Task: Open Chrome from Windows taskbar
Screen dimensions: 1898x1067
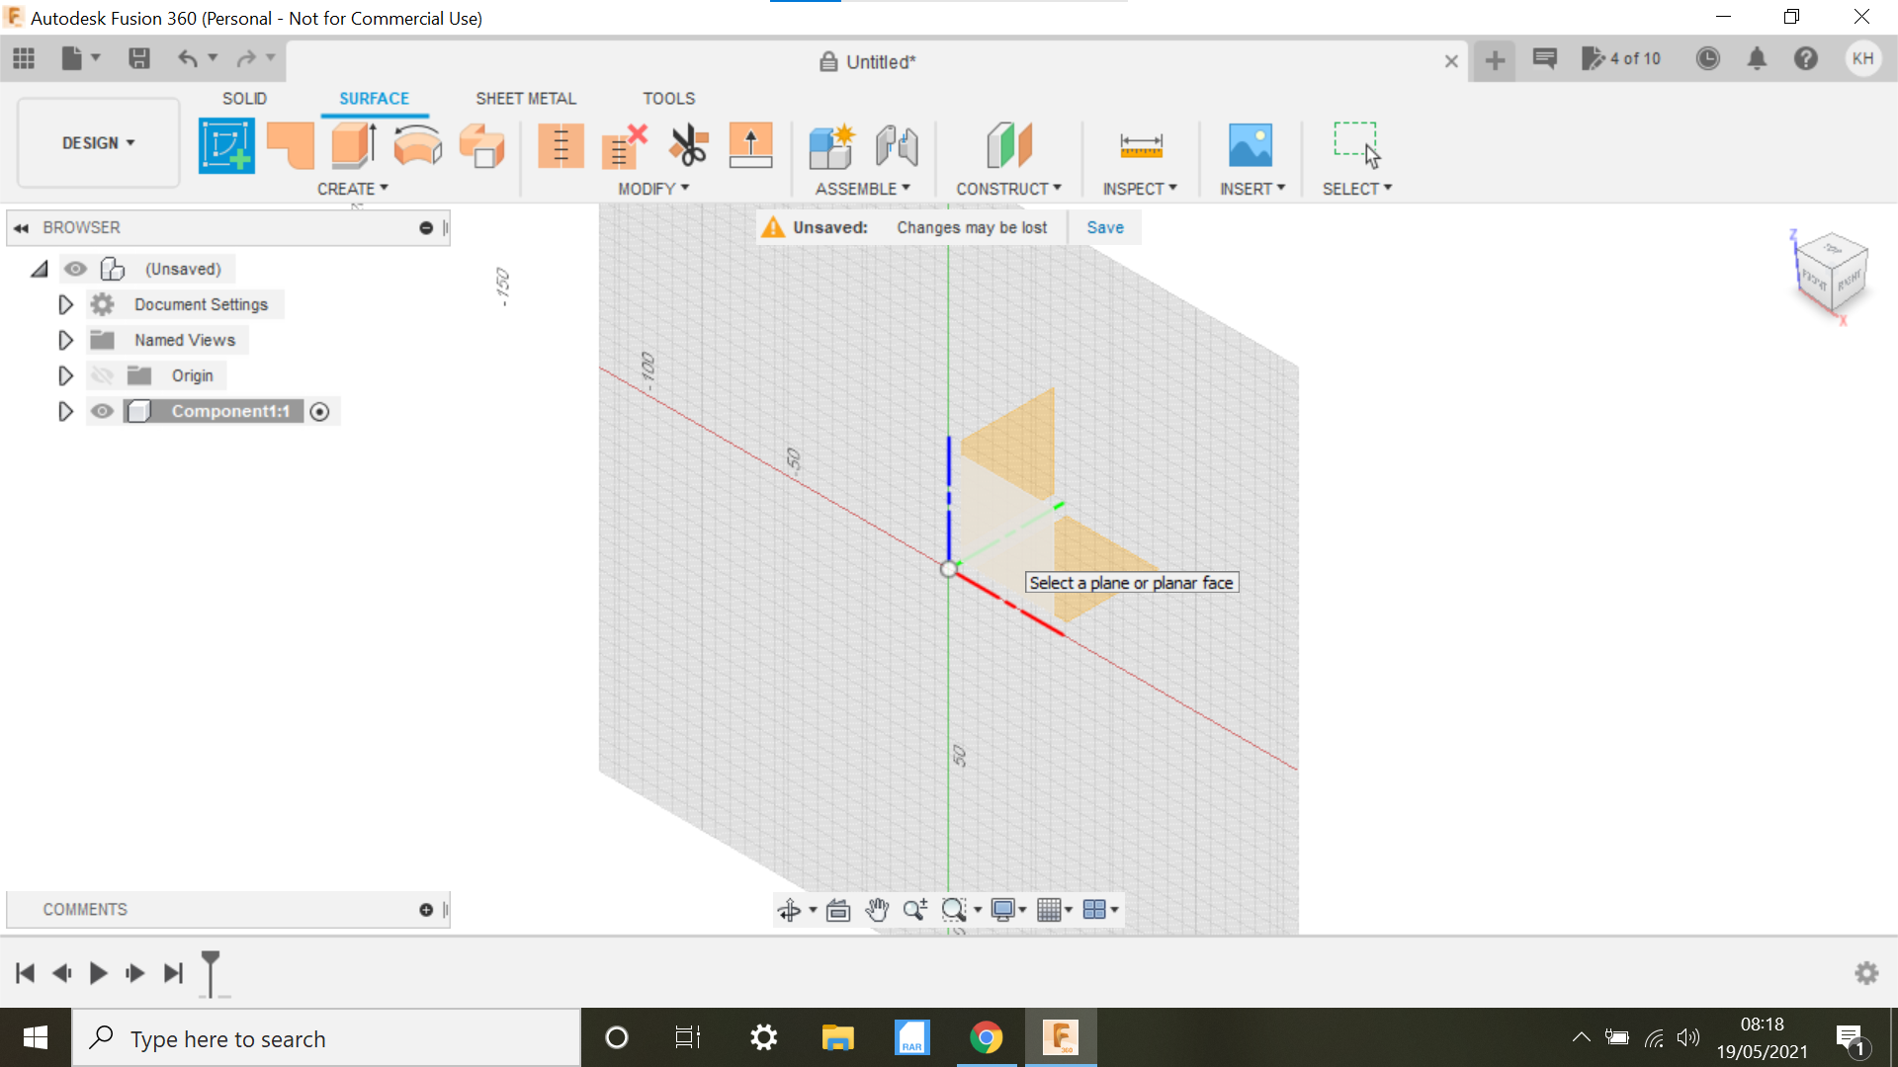Action: pos(986,1038)
